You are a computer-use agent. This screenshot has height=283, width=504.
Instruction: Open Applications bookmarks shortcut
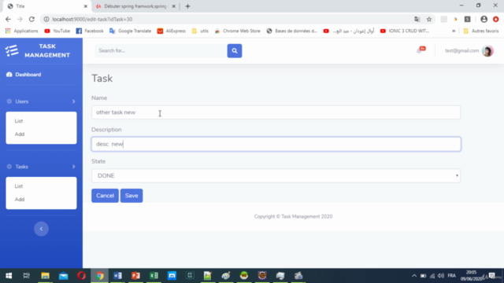tap(21, 31)
